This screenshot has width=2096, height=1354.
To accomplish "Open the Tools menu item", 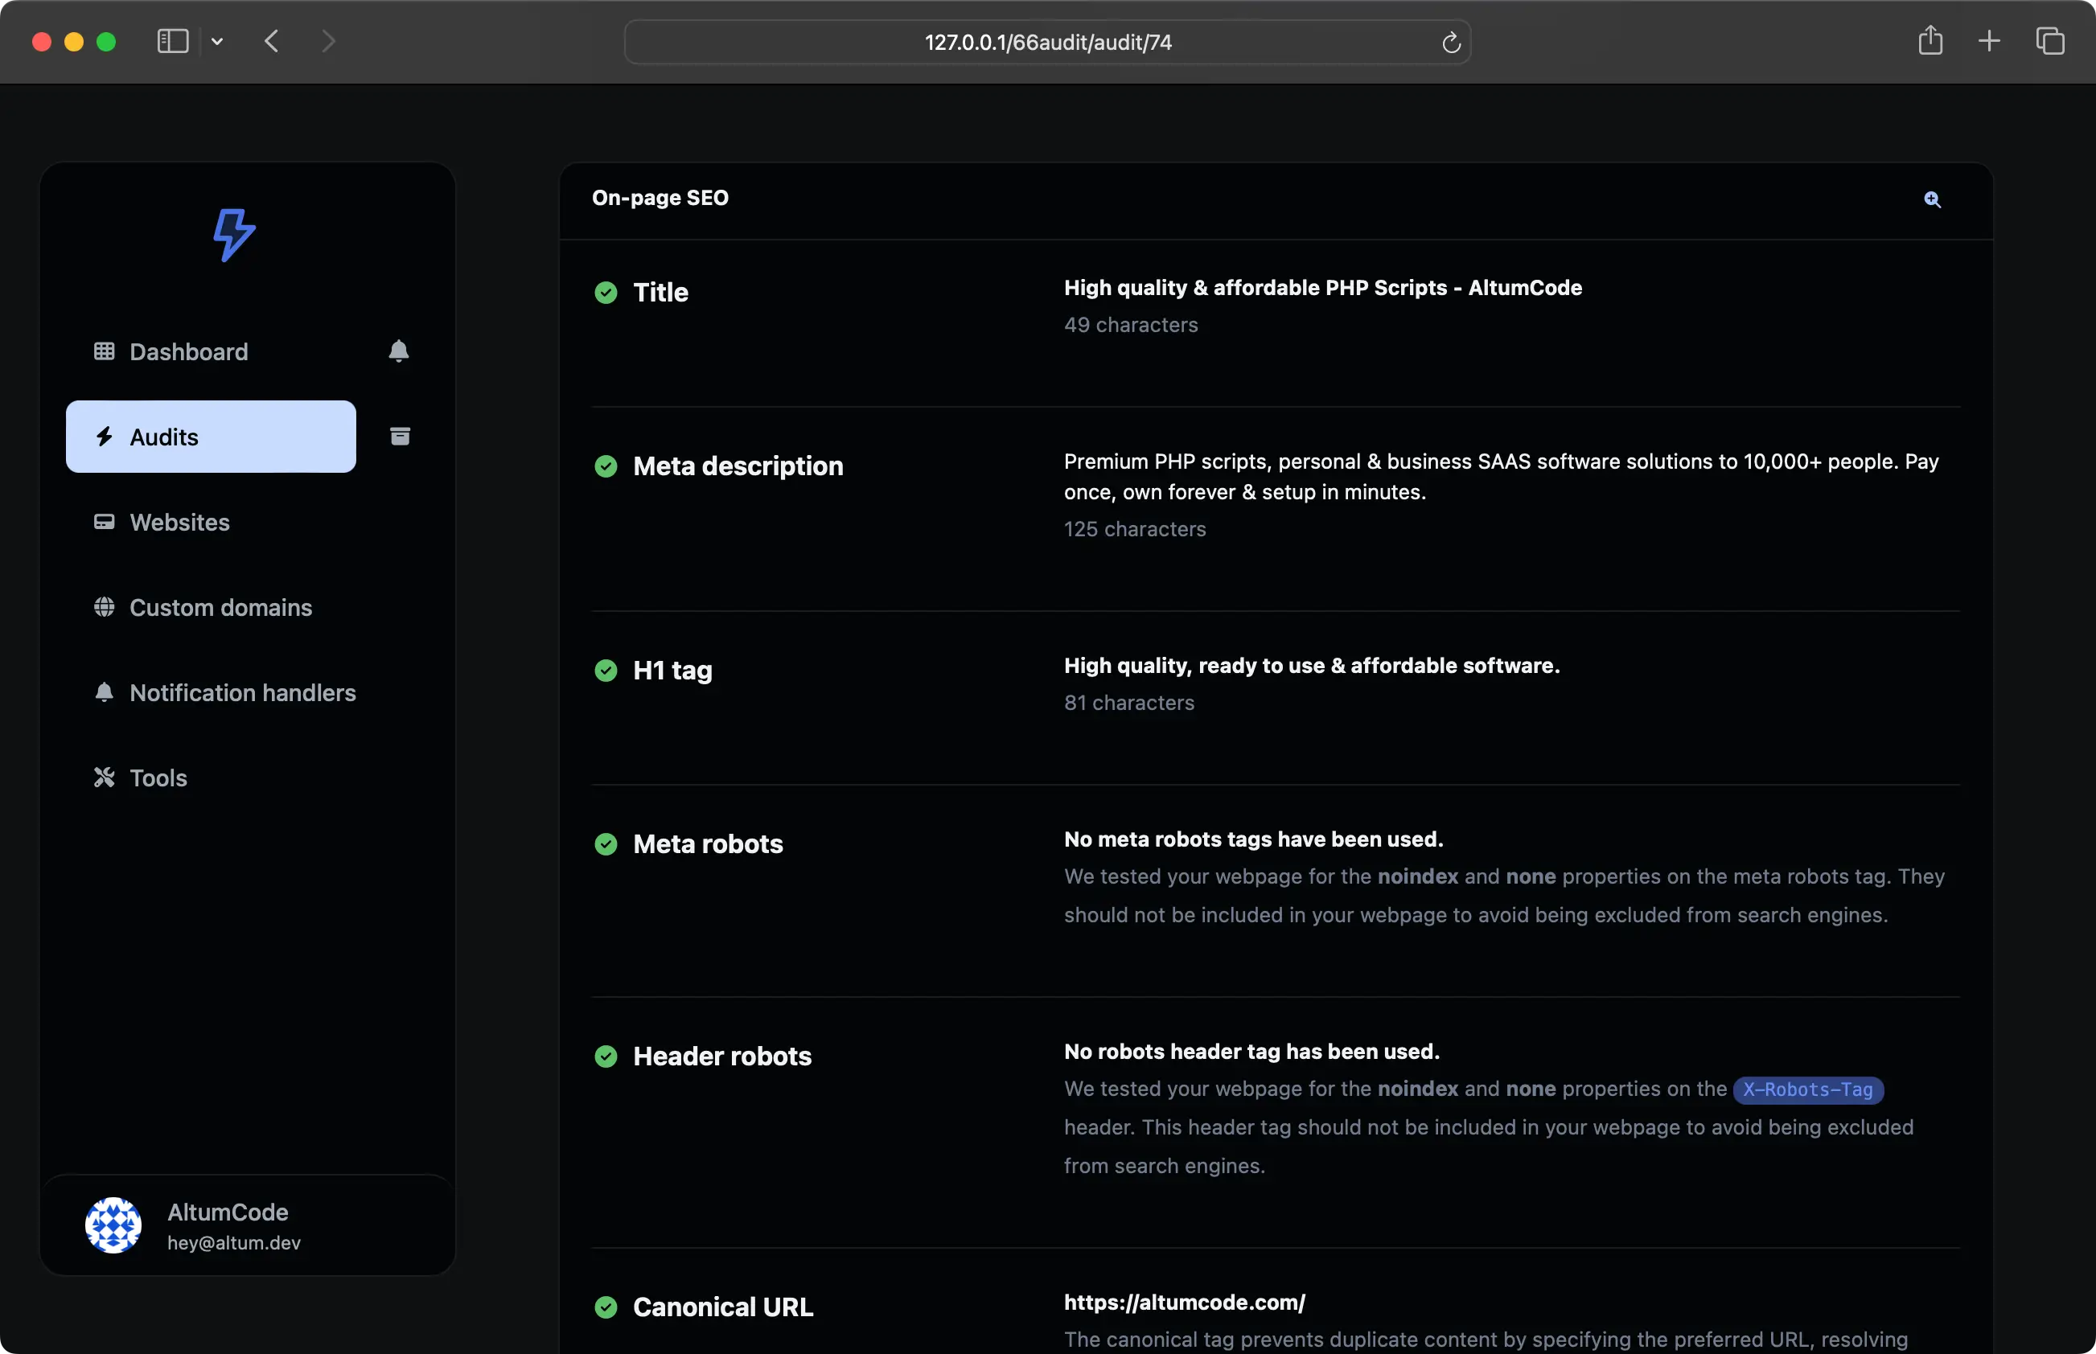I will (158, 778).
